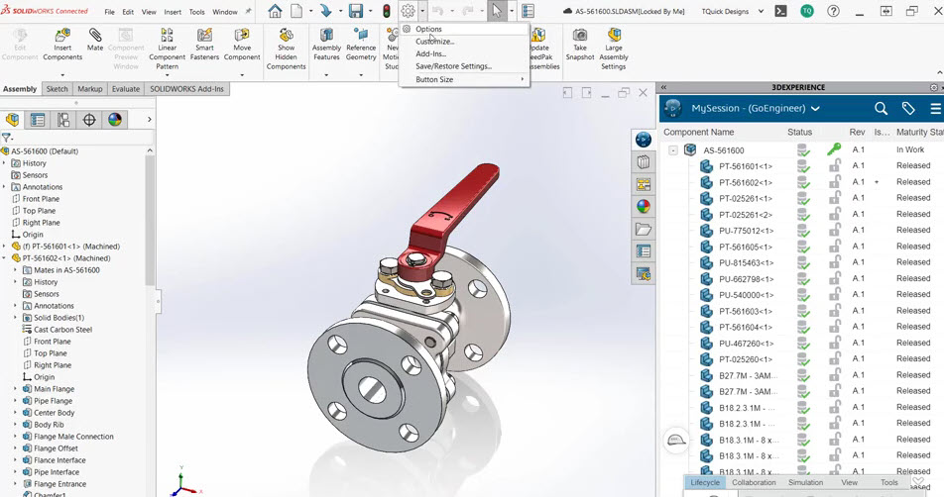Click Smart Fasteners tool
Viewport: 944px width, 497px height.
click(204, 45)
